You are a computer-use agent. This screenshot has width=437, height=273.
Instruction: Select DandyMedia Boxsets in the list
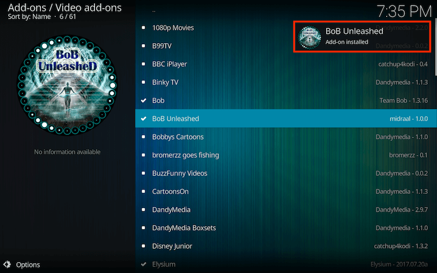coord(286,228)
